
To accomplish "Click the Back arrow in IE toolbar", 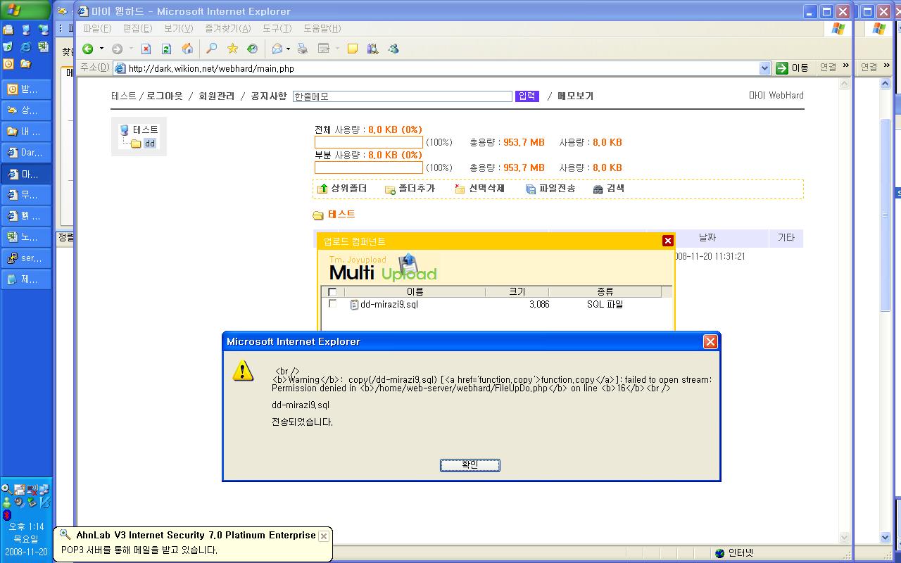I will [x=88, y=49].
